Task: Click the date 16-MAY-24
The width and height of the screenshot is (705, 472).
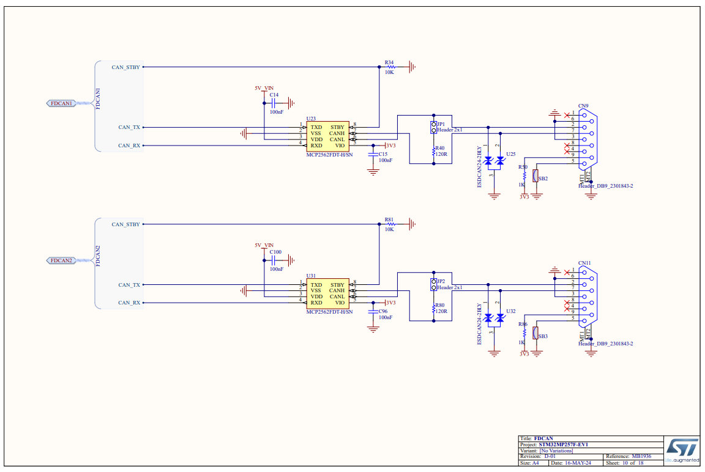Action: (x=577, y=463)
